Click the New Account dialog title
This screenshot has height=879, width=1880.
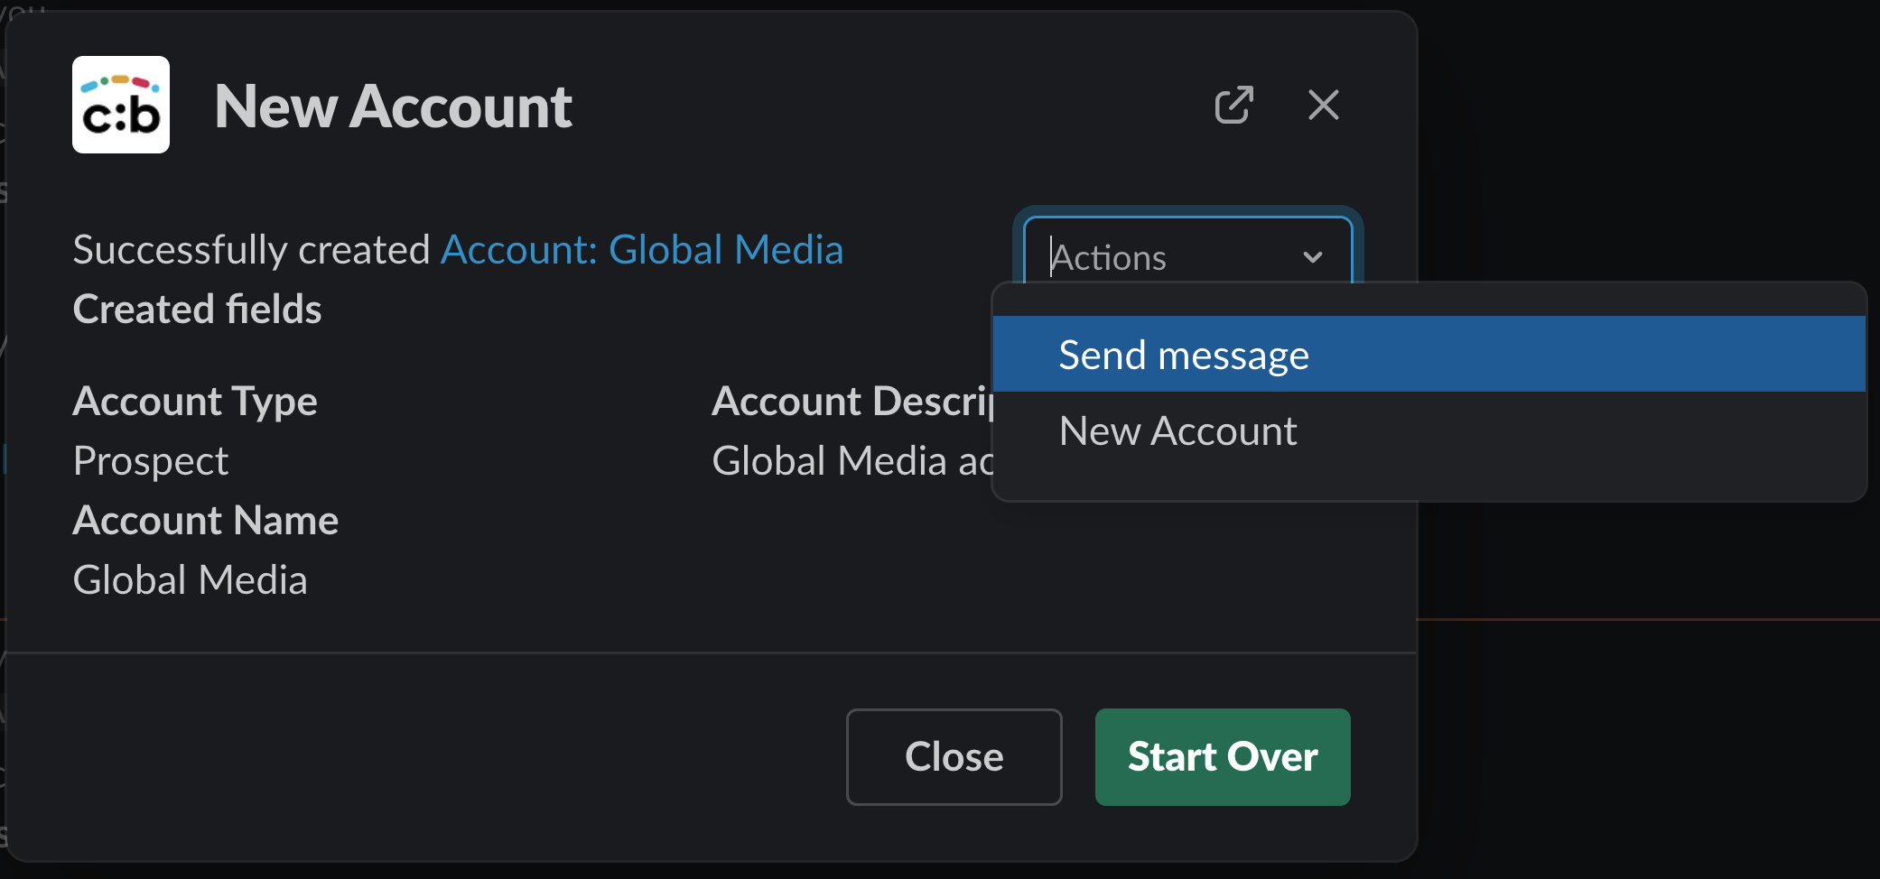[393, 106]
